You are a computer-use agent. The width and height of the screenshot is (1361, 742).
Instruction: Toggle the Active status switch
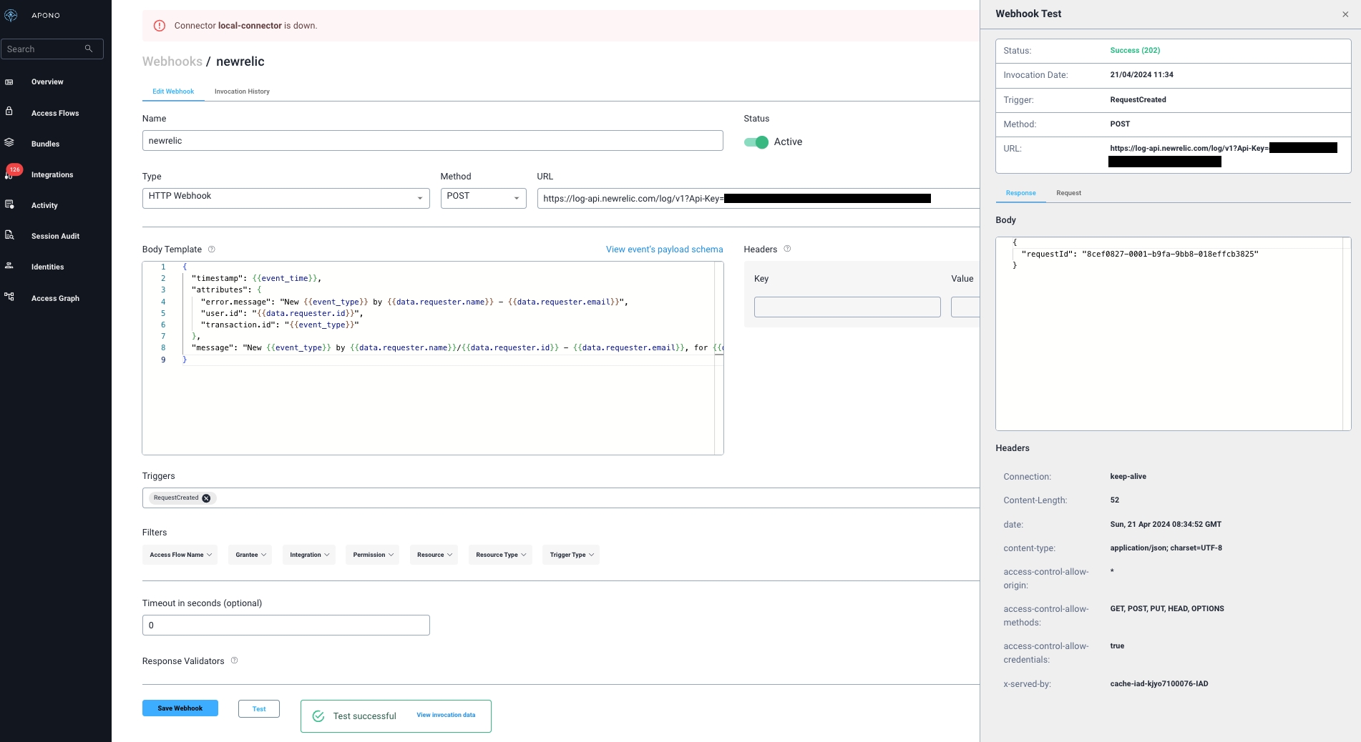click(x=756, y=142)
